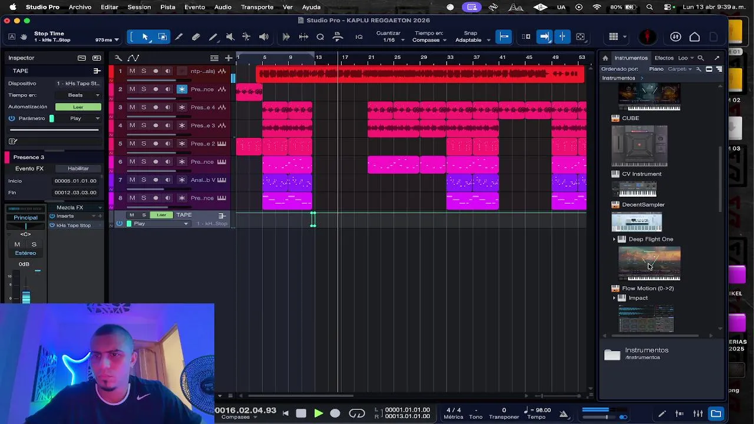Toggle monitor on track 7
754x424 pixels.
pos(167,180)
